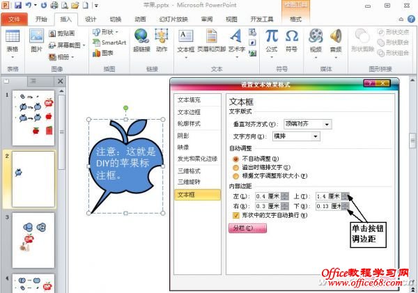418x293 pixels.
Task: Select 溢出时缩排文字 radio option
Action: [235, 168]
